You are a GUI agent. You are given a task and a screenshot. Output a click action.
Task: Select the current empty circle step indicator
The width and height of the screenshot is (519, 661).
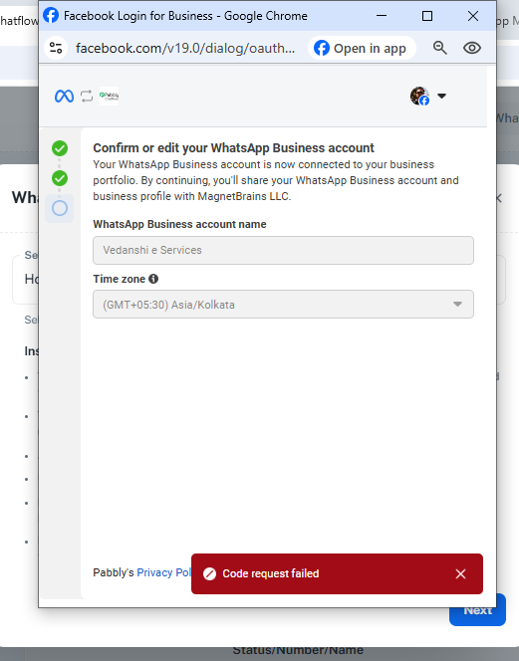60,208
